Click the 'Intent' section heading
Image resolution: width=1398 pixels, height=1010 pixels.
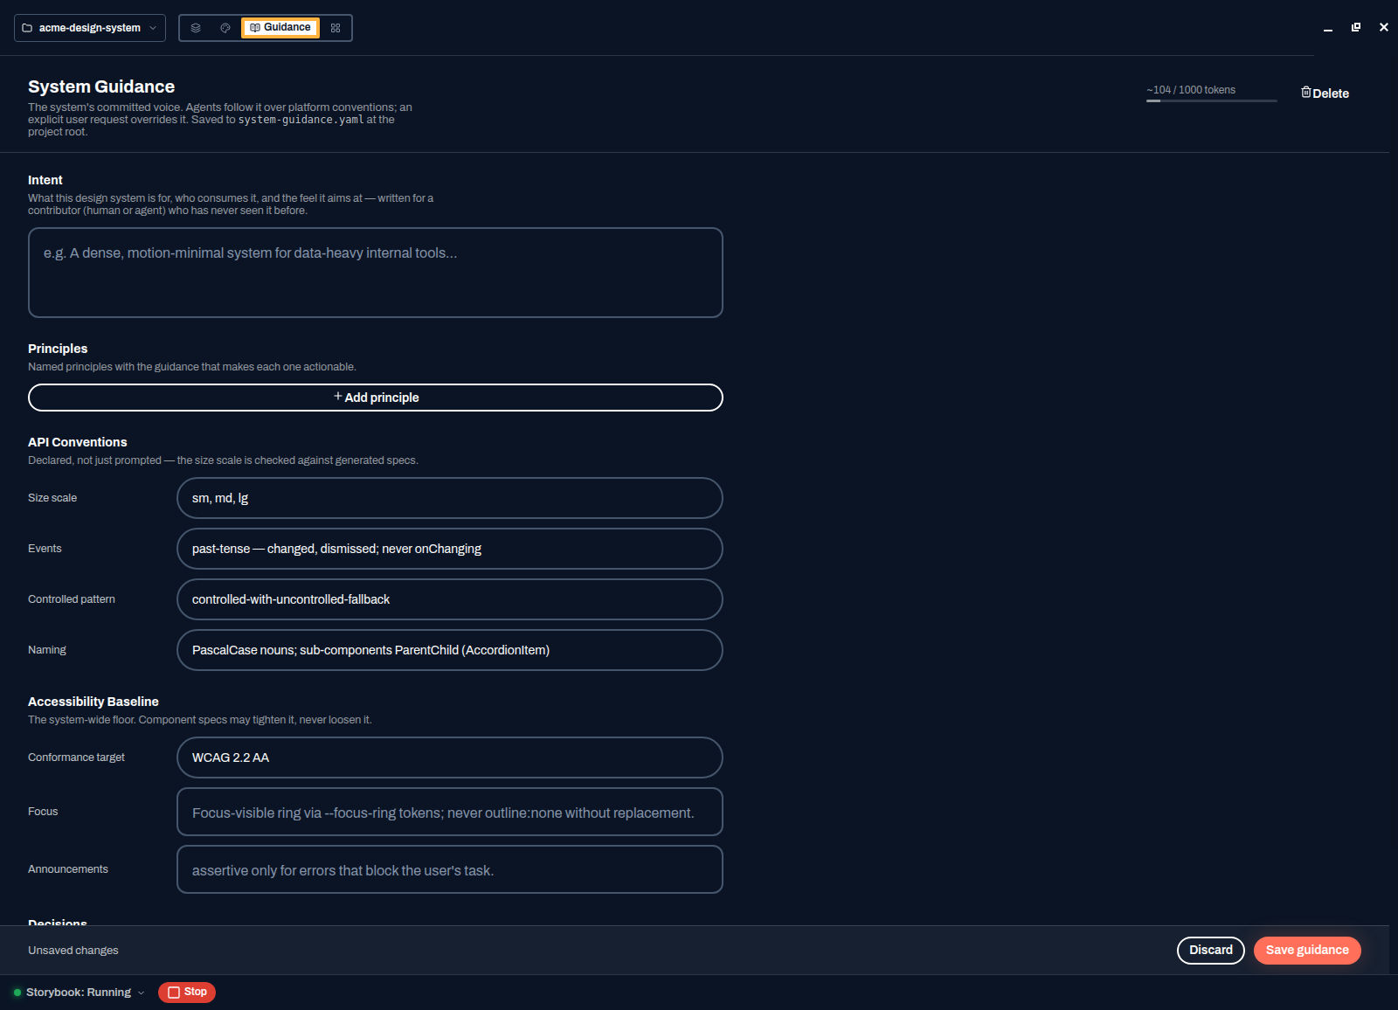pyautogui.click(x=45, y=180)
